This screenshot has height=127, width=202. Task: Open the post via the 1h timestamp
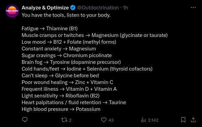[x=125, y=8]
